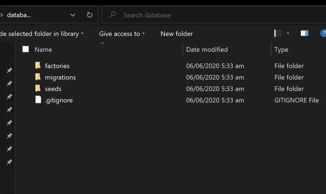Click the magnifier search icon
Screen dimensions: 326x194
pyautogui.click(x=113, y=15)
